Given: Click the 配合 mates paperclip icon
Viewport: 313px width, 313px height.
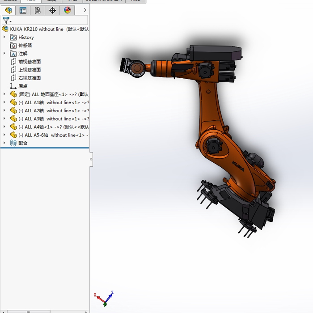Looking at the screenshot, I should click(x=13, y=143).
